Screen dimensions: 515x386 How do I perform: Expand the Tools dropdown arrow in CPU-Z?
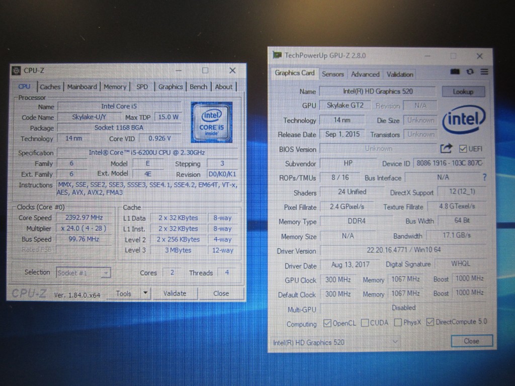pos(145,293)
